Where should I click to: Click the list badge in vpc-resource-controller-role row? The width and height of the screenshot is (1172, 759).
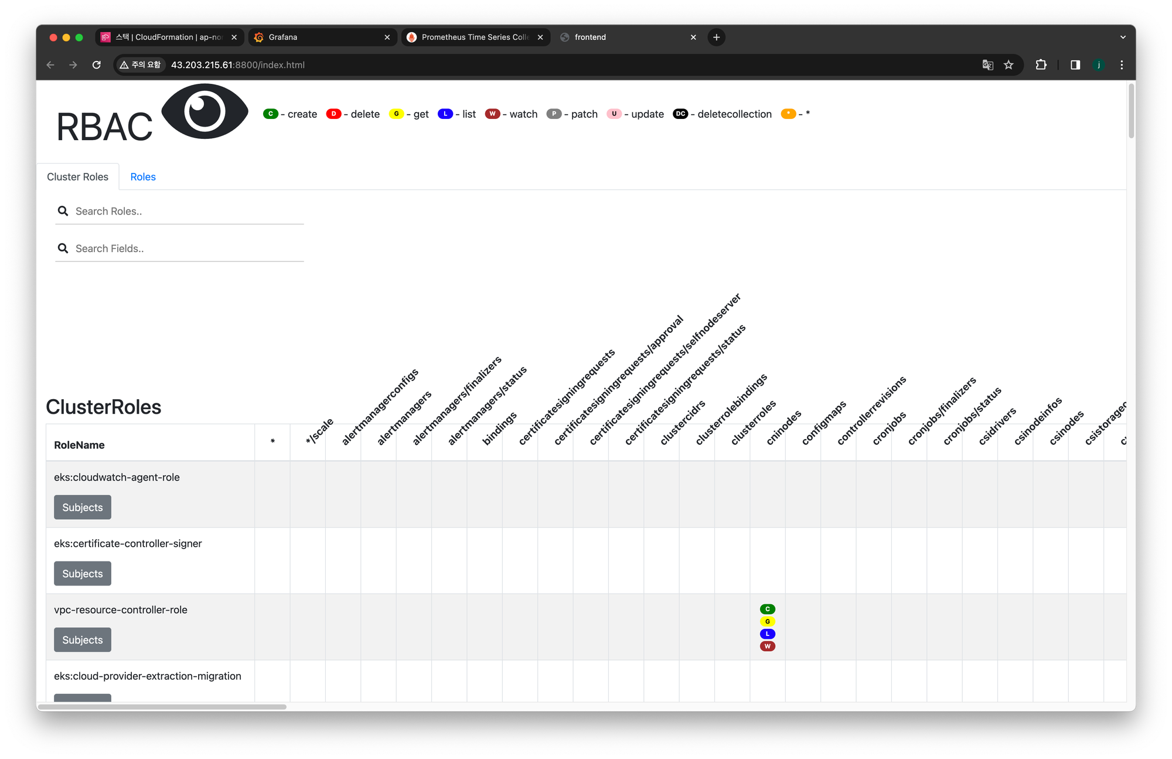coord(768,634)
